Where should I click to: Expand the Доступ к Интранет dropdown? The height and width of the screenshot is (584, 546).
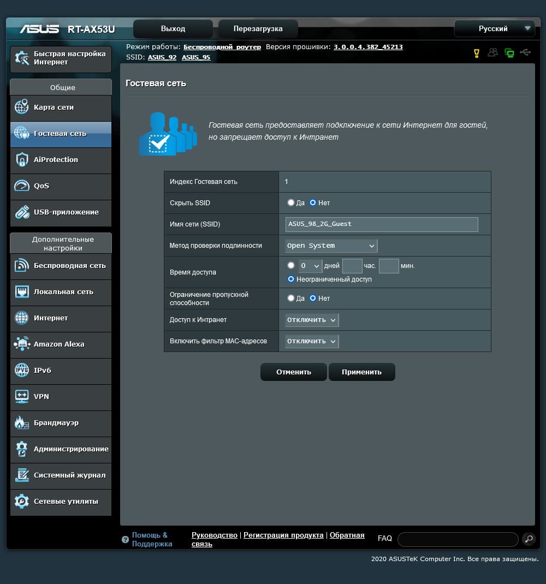[x=312, y=320]
